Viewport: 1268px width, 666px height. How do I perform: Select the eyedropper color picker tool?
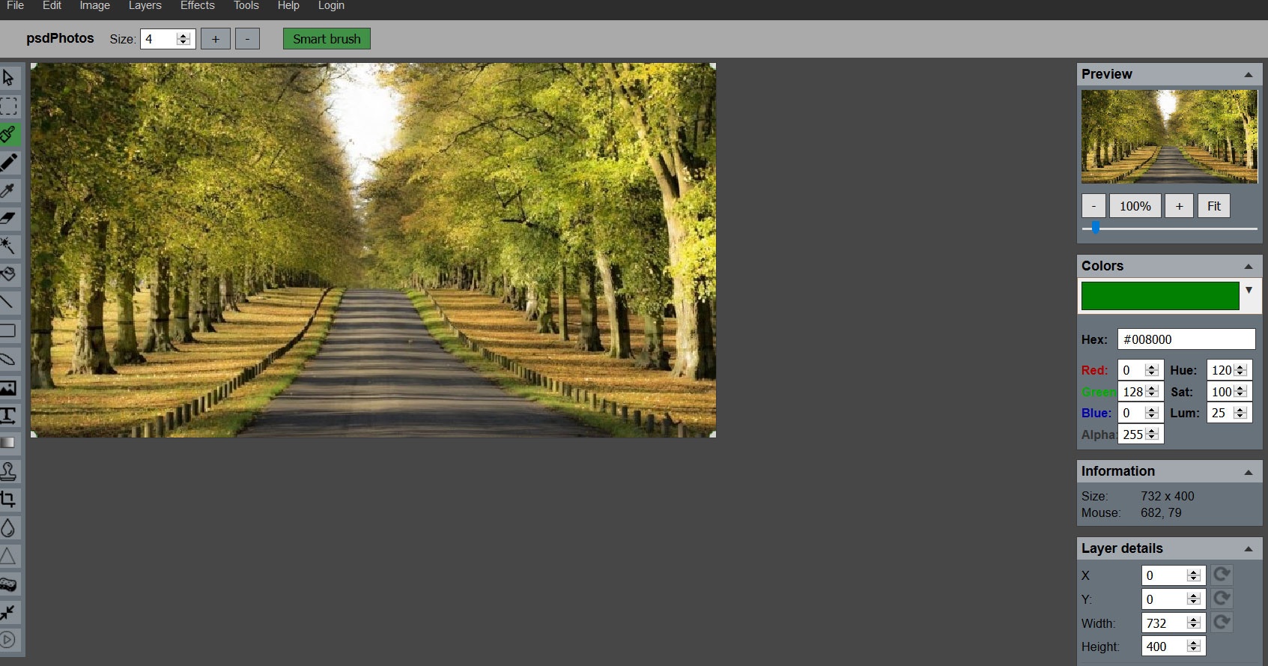click(9, 190)
